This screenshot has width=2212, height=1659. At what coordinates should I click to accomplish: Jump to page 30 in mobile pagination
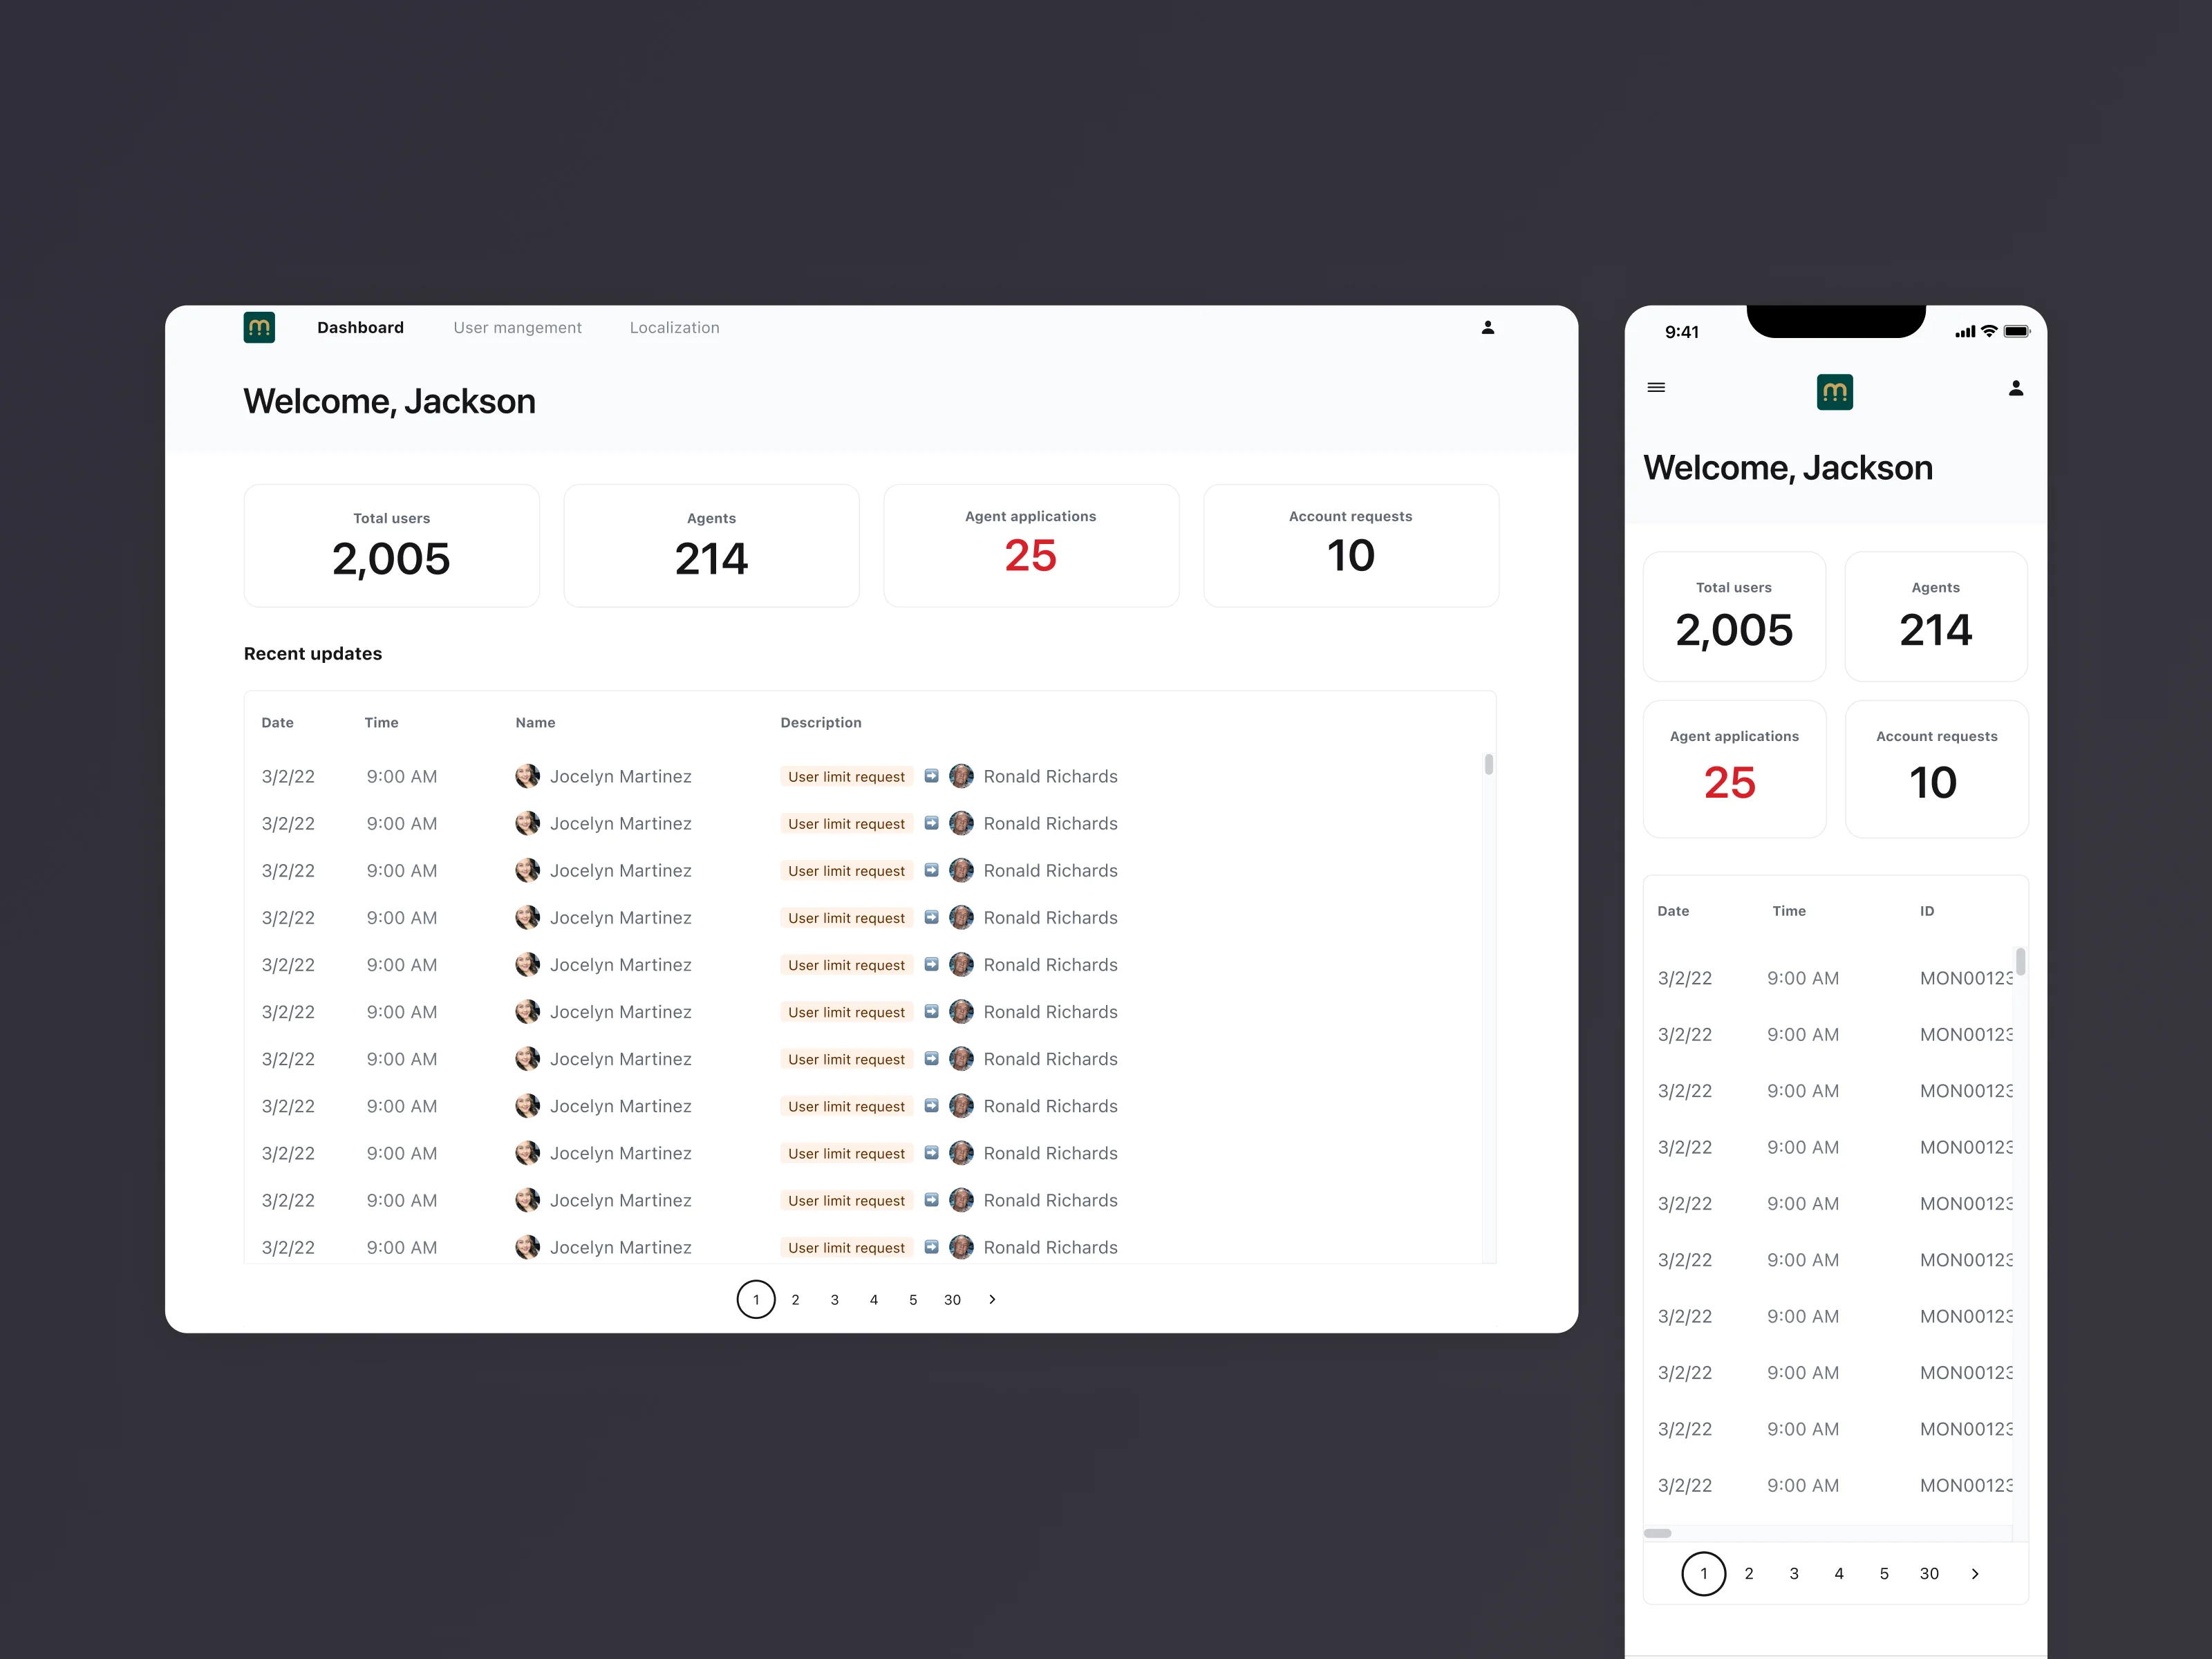coord(1929,1574)
